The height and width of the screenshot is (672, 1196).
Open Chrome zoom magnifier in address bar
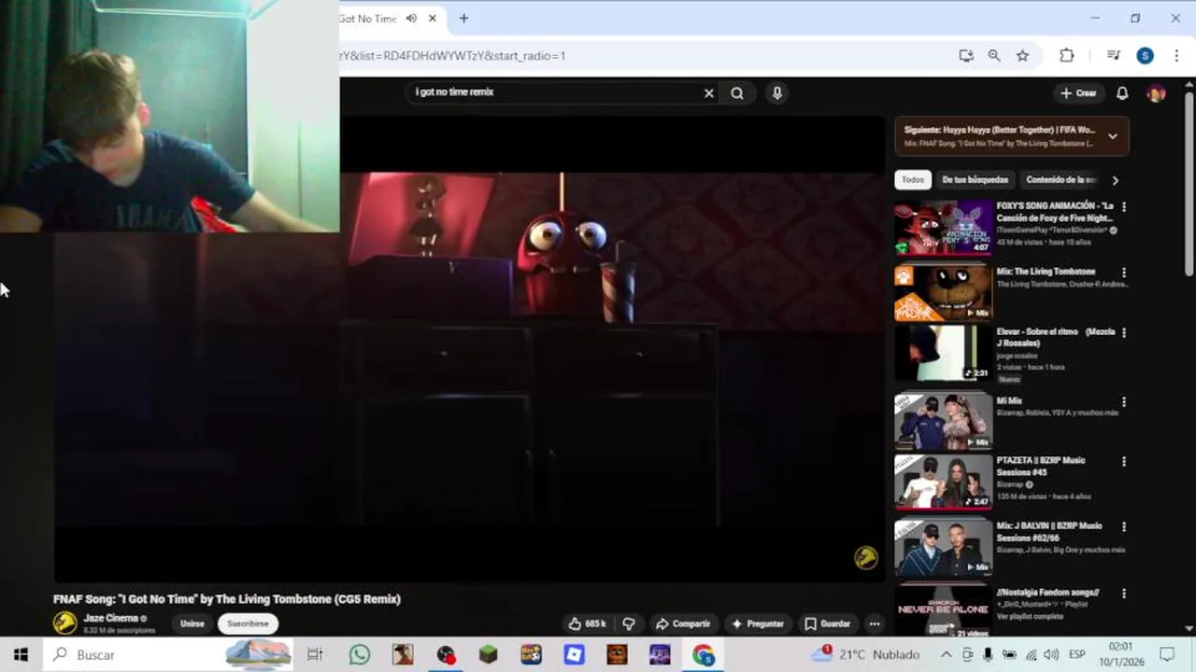[994, 56]
